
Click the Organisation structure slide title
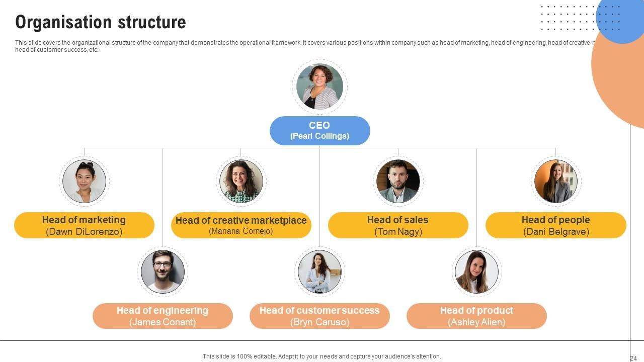tap(101, 22)
